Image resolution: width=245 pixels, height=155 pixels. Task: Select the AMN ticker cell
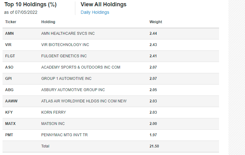[9, 34]
